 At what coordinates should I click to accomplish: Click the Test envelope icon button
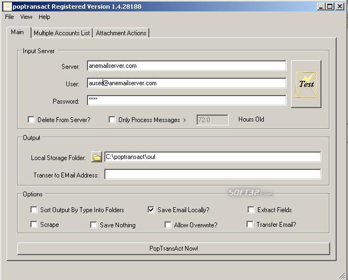tap(306, 84)
